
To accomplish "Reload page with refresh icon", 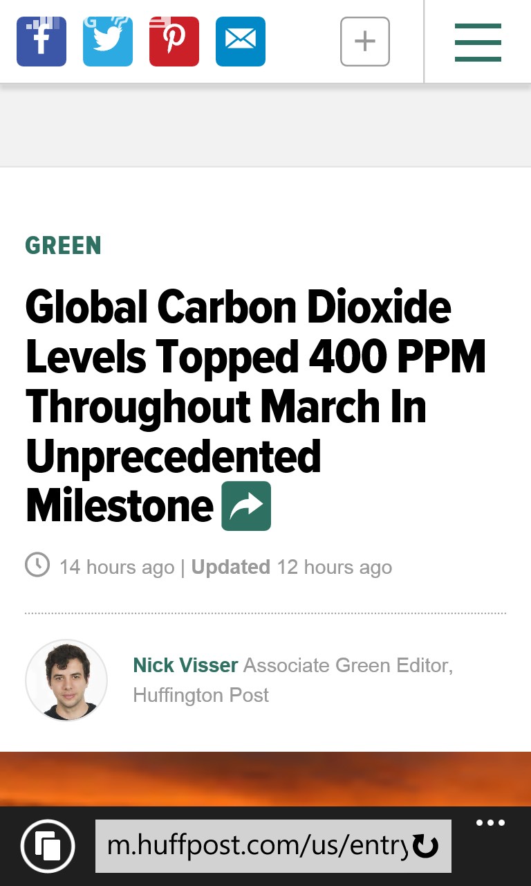I will click(x=425, y=846).
